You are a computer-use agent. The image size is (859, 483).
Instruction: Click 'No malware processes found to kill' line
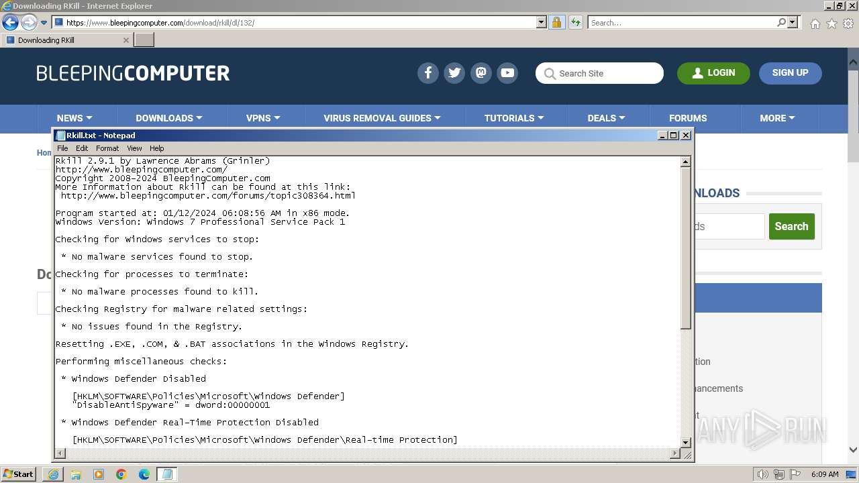pos(164,292)
